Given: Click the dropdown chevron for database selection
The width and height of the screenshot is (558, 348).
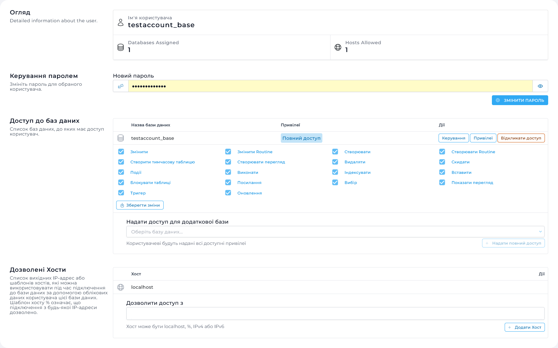Looking at the screenshot, I should (540, 232).
